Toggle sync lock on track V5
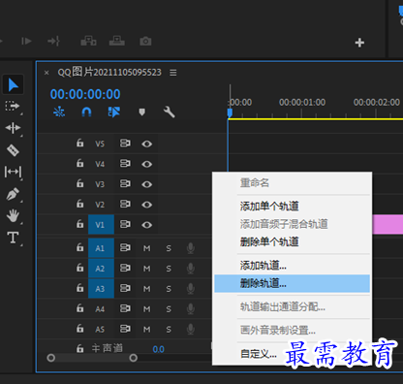This screenshot has height=384, width=403. coord(125,144)
